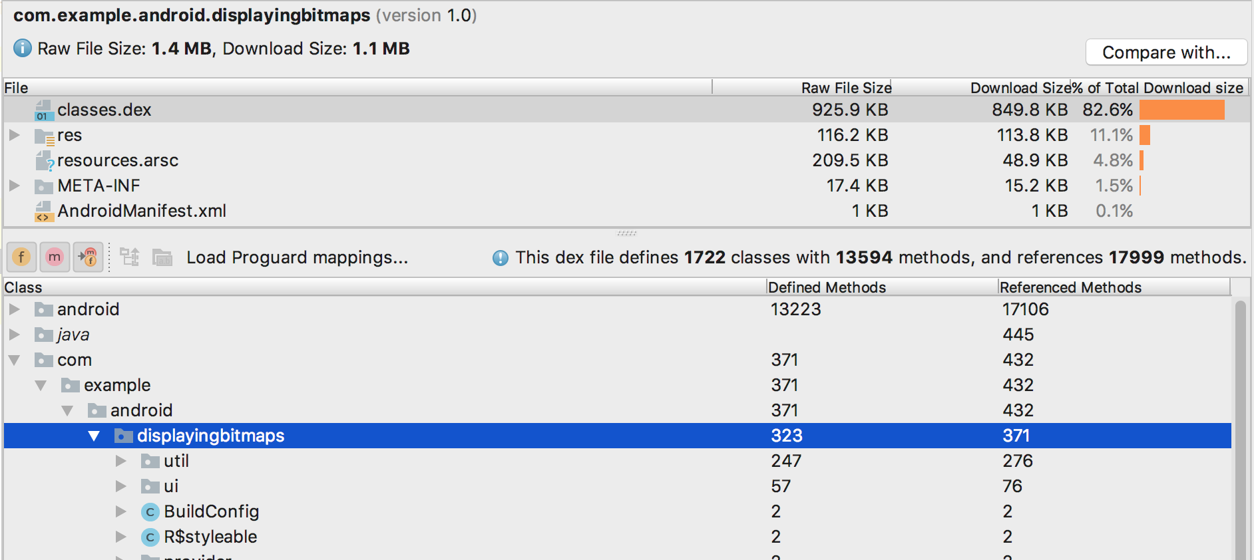Click the class tree vertical scrollbar

coord(1240,426)
